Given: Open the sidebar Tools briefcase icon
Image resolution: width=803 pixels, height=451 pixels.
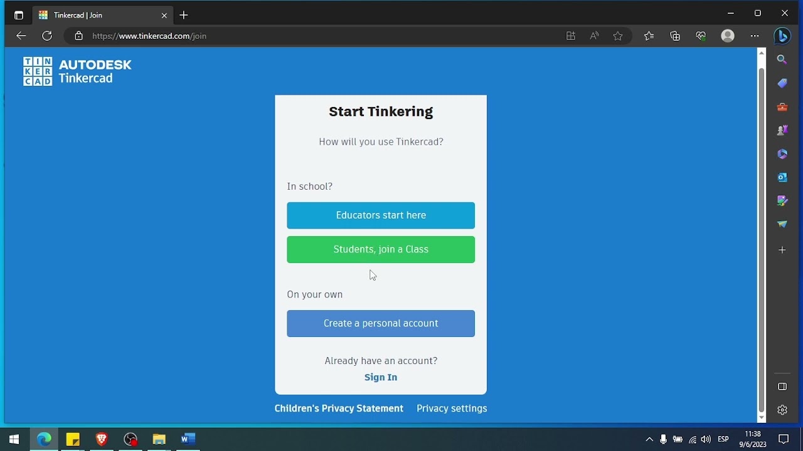Looking at the screenshot, I should 782,107.
